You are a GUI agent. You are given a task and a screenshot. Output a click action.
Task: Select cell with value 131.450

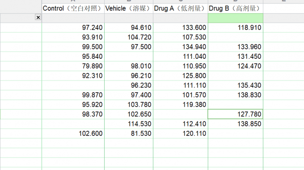[236, 57]
